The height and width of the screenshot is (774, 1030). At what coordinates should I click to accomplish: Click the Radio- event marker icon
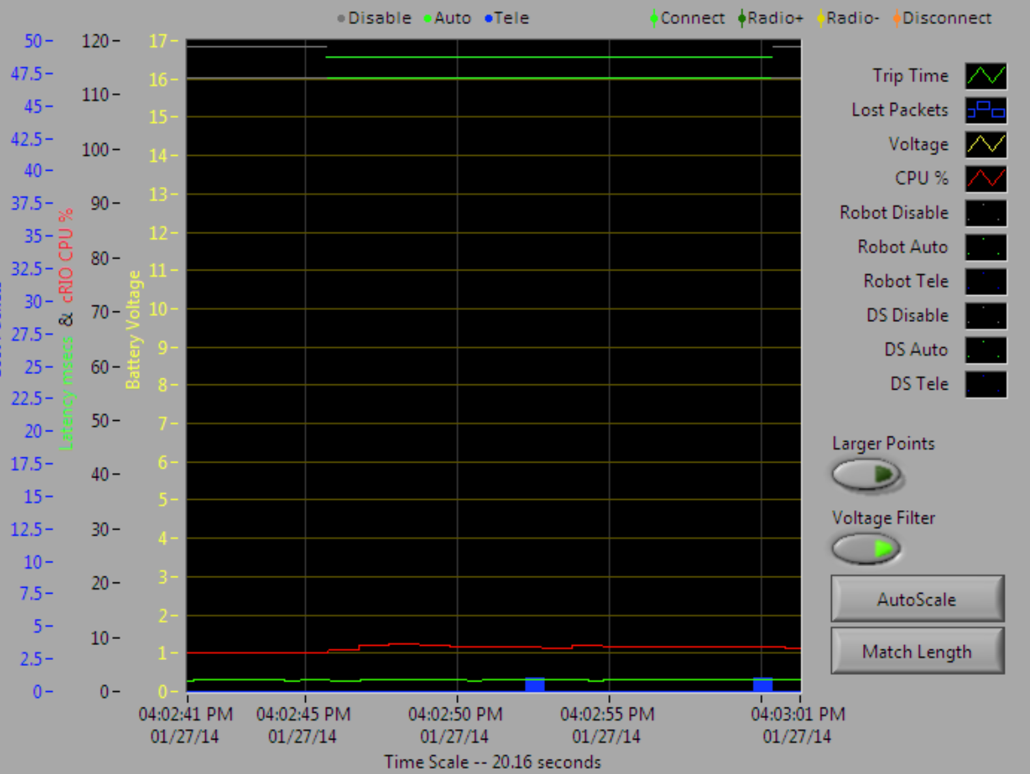821,18
